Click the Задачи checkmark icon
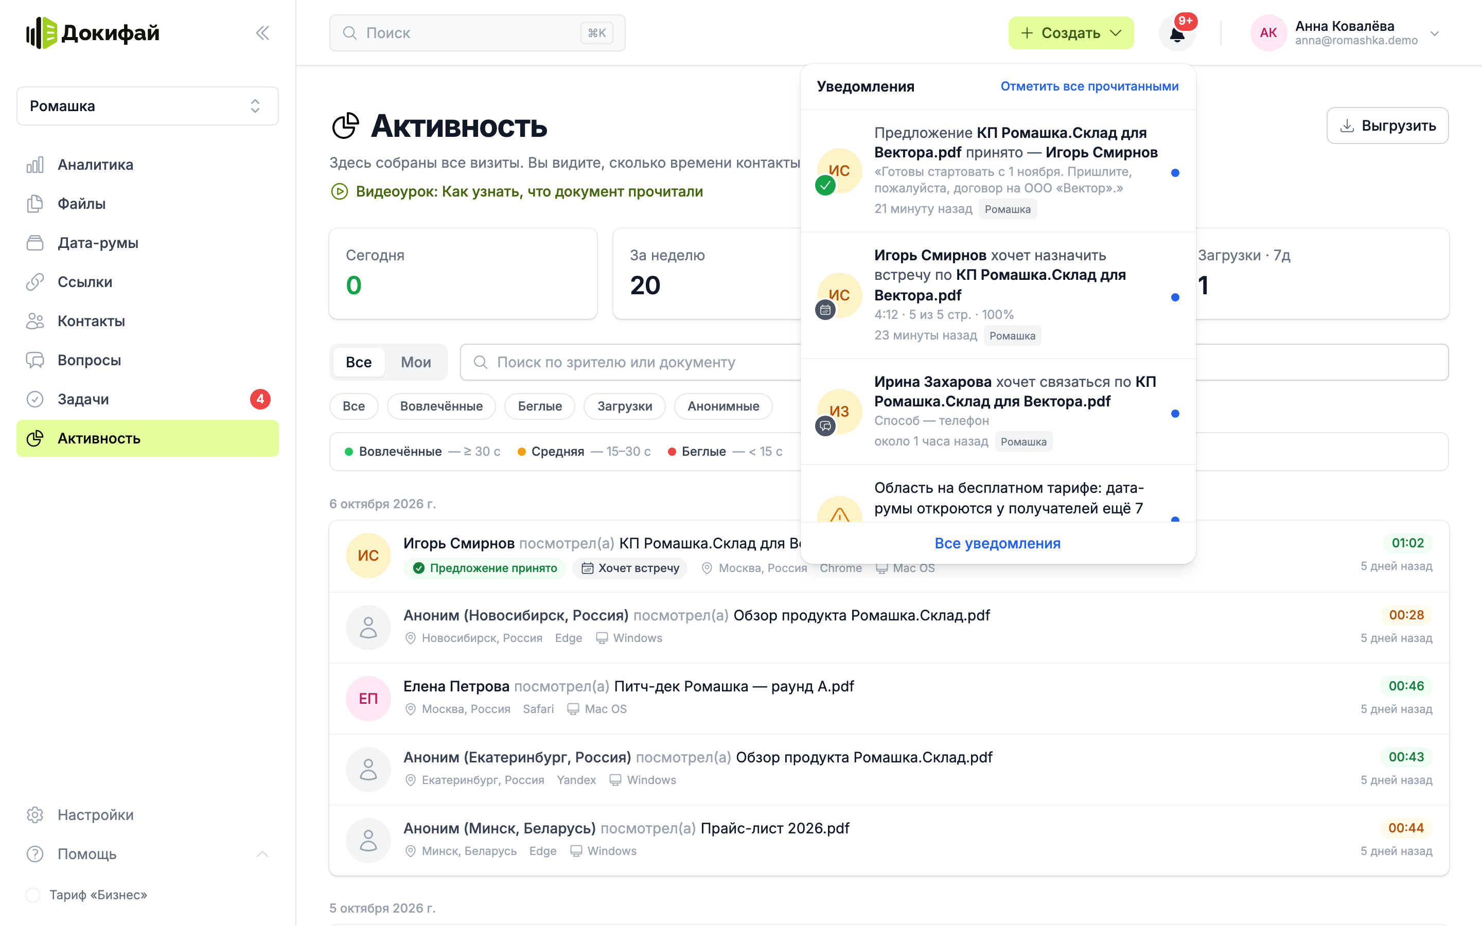The image size is (1482, 926). 35,399
